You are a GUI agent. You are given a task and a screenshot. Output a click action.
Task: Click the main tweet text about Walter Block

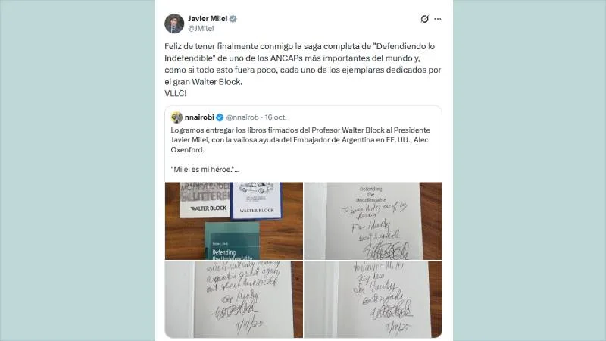[x=302, y=64]
